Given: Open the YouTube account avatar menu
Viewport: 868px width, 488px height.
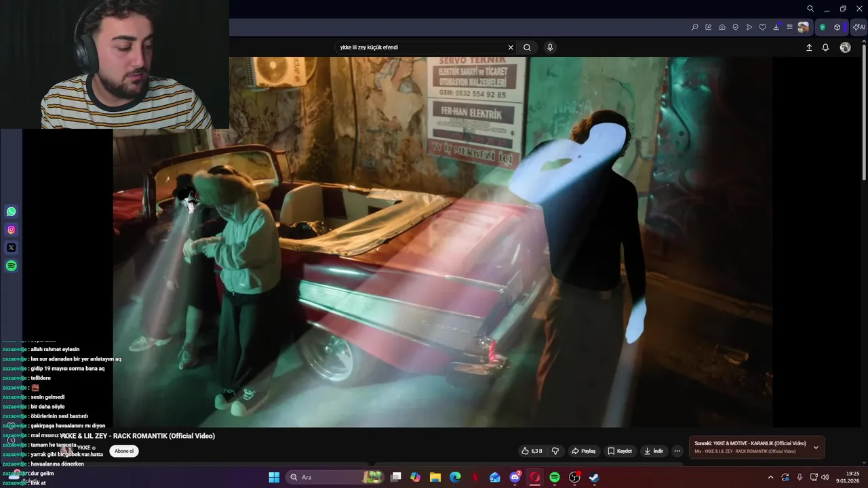Looking at the screenshot, I should pos(845,47).
